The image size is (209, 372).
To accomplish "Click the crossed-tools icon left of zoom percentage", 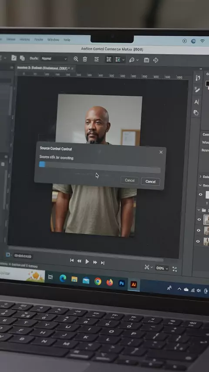I will [147, 267].
